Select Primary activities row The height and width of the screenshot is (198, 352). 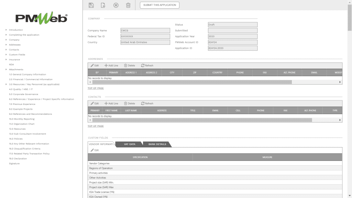tap(215, 173)
